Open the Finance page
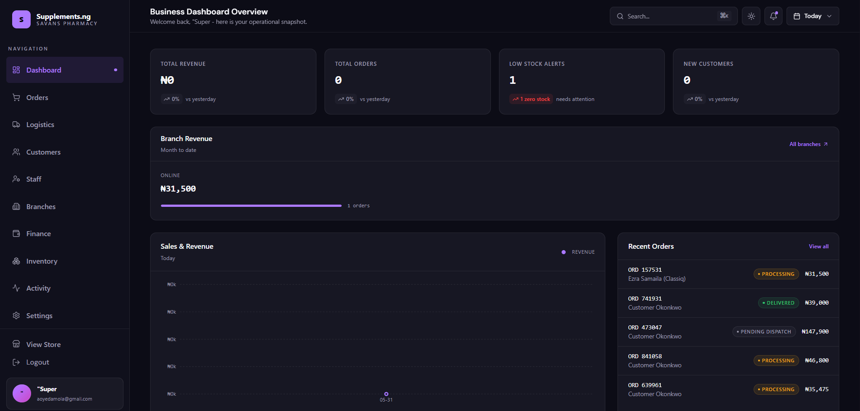The height and width of the screenshot is (411, 860). pos(65,233)
